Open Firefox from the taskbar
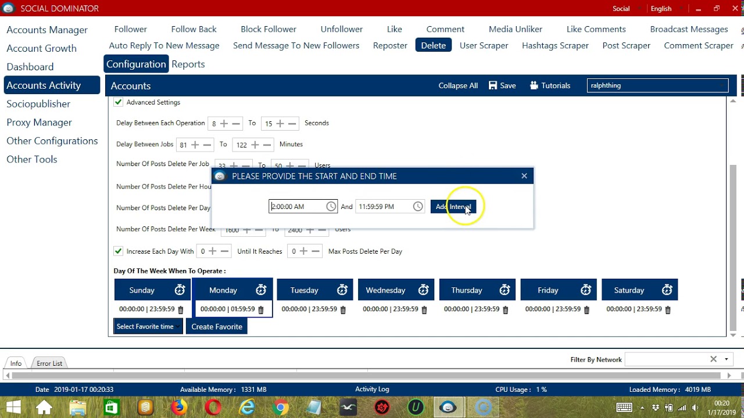This screenshot has height=418, width=744. pos(179,408)
